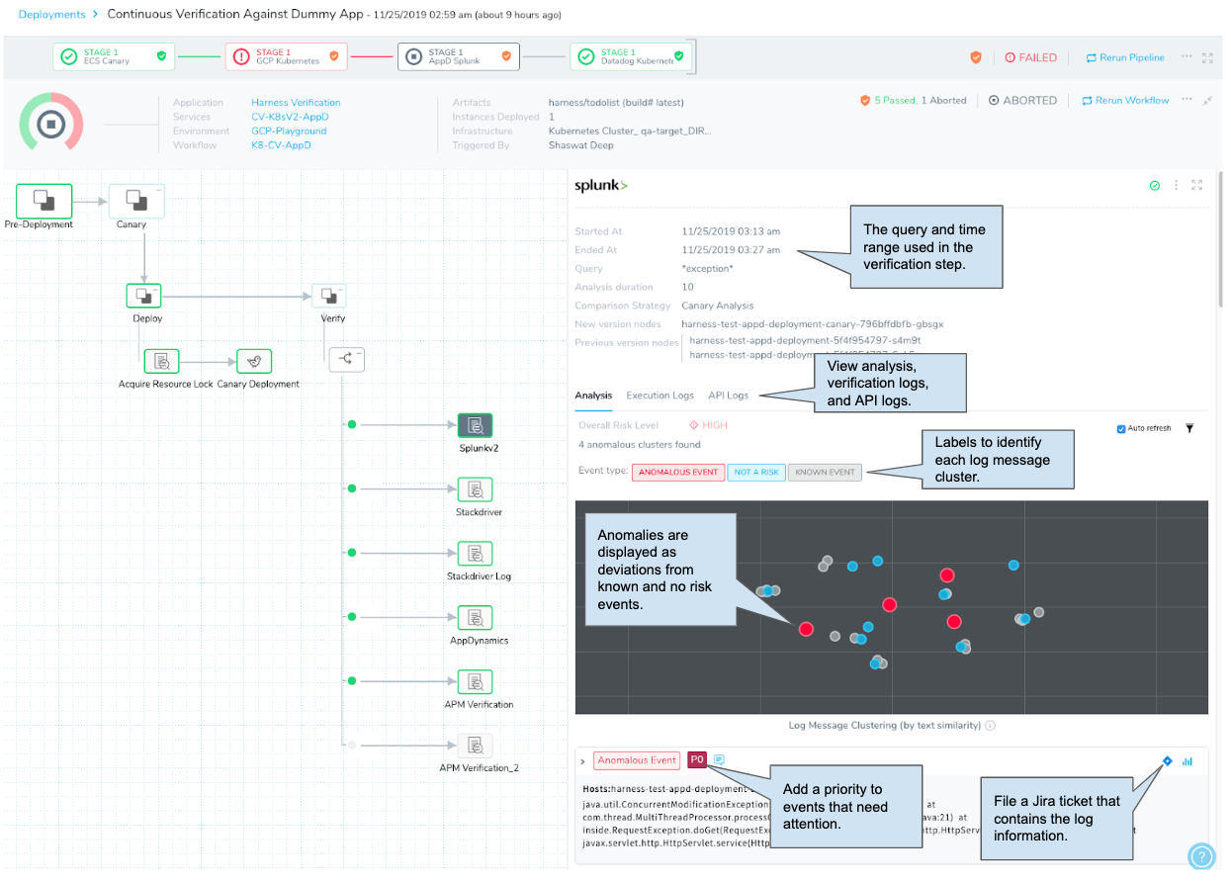Expand the Splunk panel to fullscreen
Viewport: 1231px width, 883px height.
click(x=1197, y=185)
